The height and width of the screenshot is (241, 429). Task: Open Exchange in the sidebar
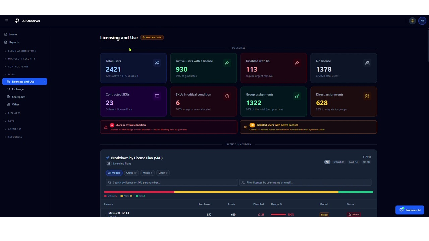pyautogui.click(x=18, y=89)
